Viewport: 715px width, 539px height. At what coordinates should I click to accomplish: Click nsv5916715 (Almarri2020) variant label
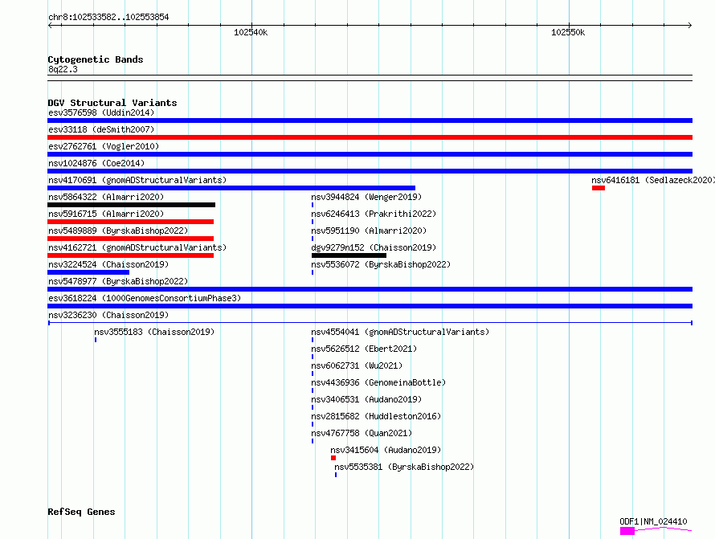106,214
